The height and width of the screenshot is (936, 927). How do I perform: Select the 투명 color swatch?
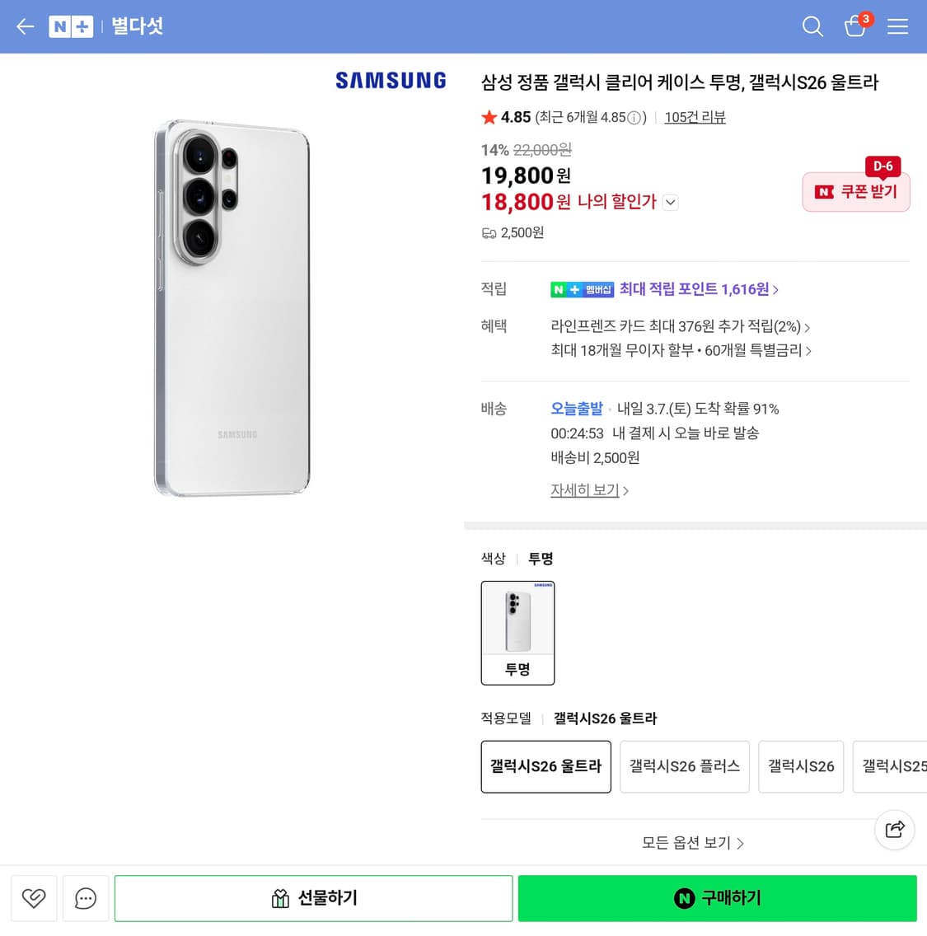pos(517,633)
